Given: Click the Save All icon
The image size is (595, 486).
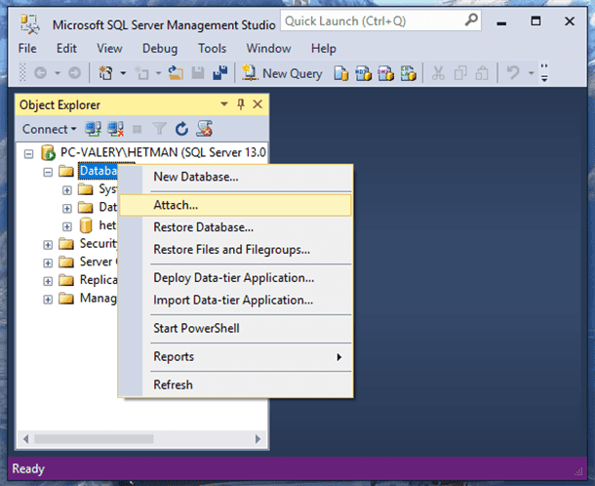Looking at the screenshot, I should click(220, 73).
